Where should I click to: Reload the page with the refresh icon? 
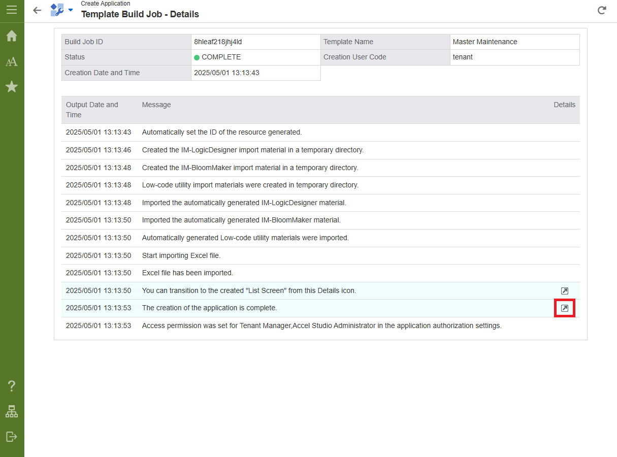coord(602,10)
